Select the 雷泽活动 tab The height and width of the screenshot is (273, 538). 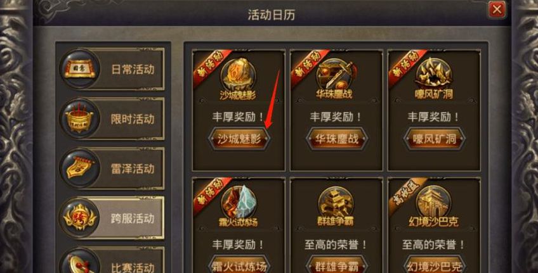point(112,168)
